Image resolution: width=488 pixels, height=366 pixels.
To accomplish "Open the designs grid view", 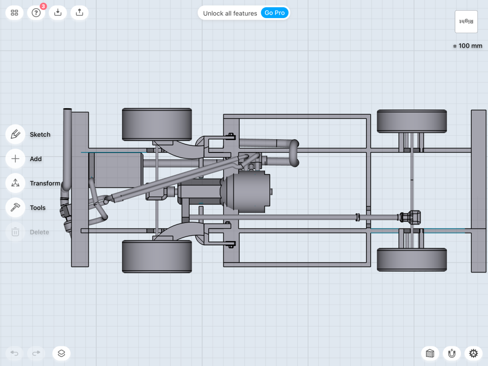I will pos(14,13).
